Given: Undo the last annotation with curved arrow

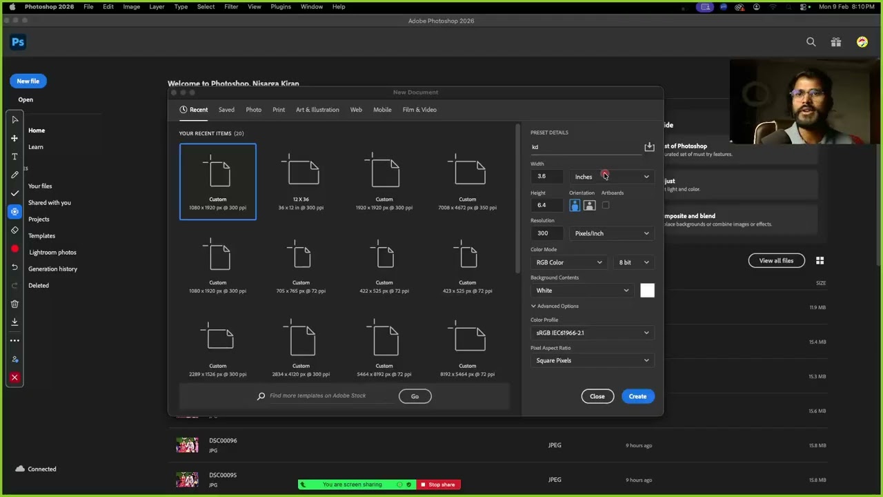Looking at the screenshot, I should point(14,267).
